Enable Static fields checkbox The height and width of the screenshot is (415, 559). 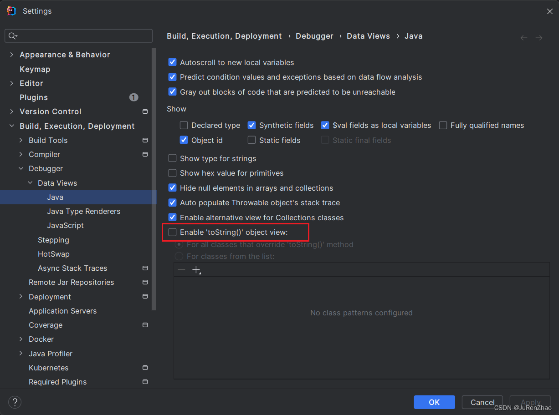coord(251,140)
